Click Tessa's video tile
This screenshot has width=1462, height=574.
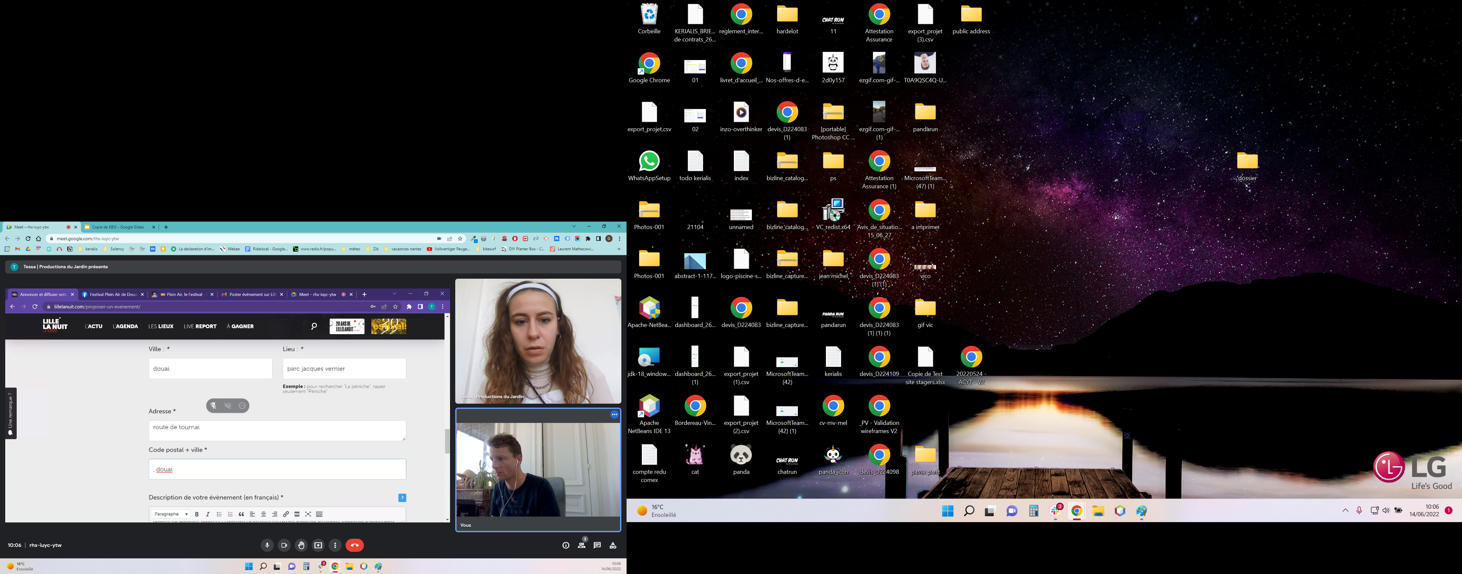point(537,341)
